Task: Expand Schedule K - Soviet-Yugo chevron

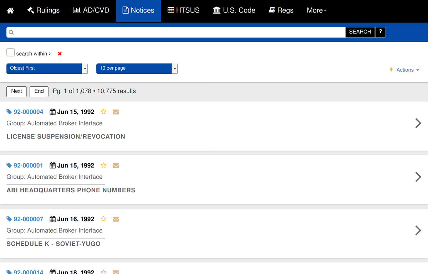Action: pyautogui.click(x=418, y=230)
